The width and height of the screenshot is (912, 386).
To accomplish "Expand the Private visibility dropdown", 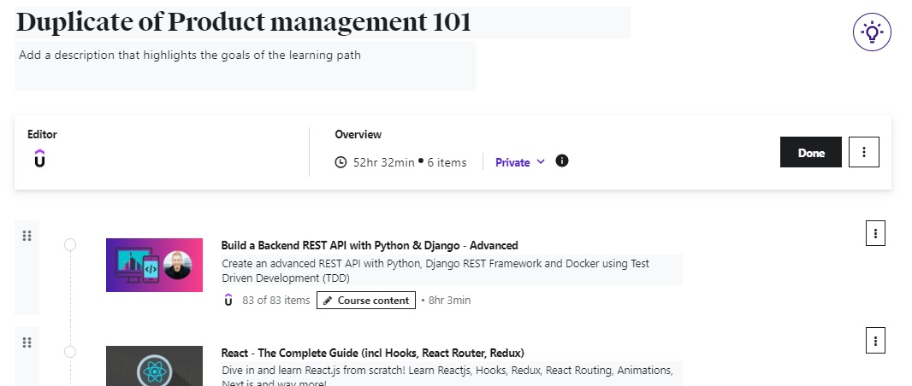I will point(519,162).
